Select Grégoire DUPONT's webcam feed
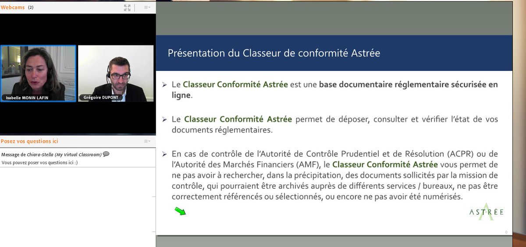Screen dimensions: 526x247 116,74
